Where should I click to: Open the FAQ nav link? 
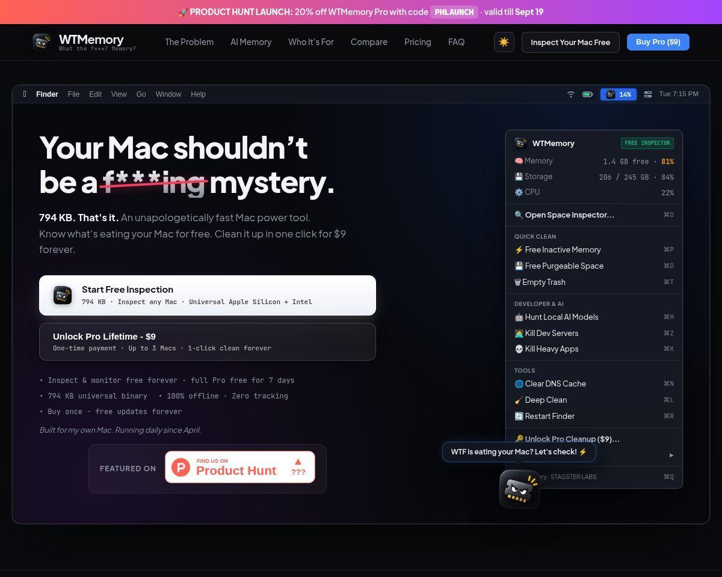(456, 42)
